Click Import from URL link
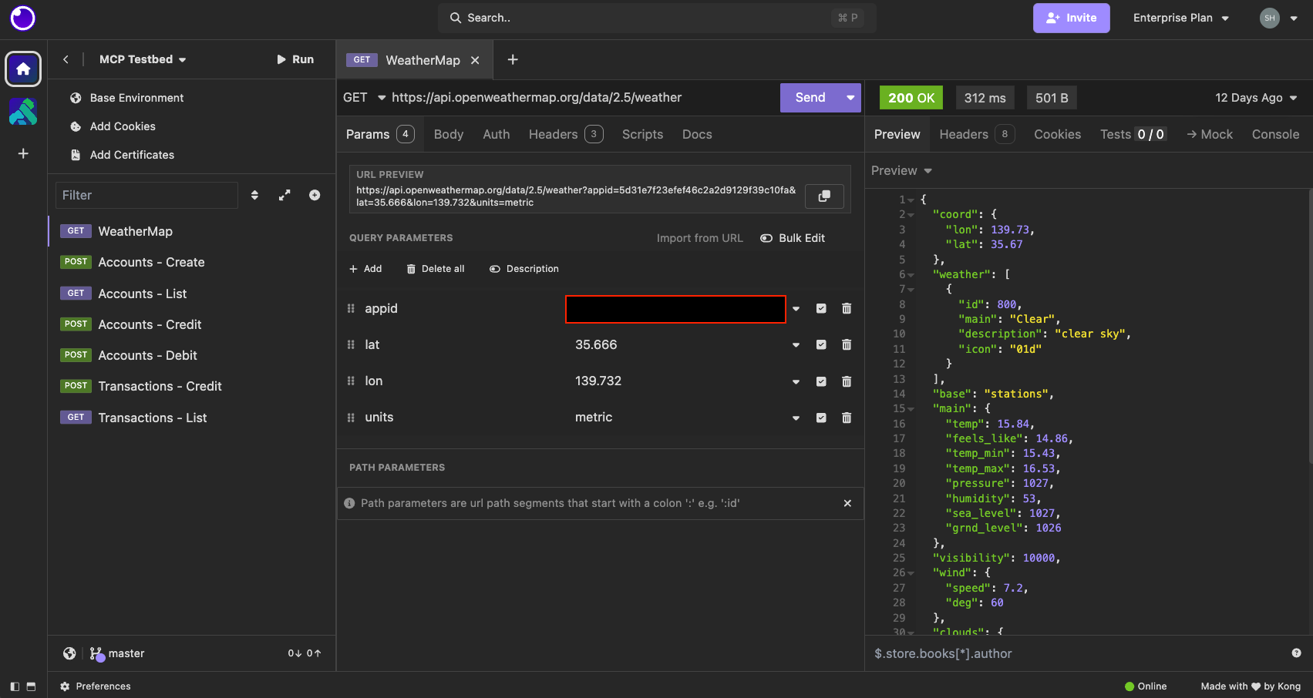 (x=699, y=238)
